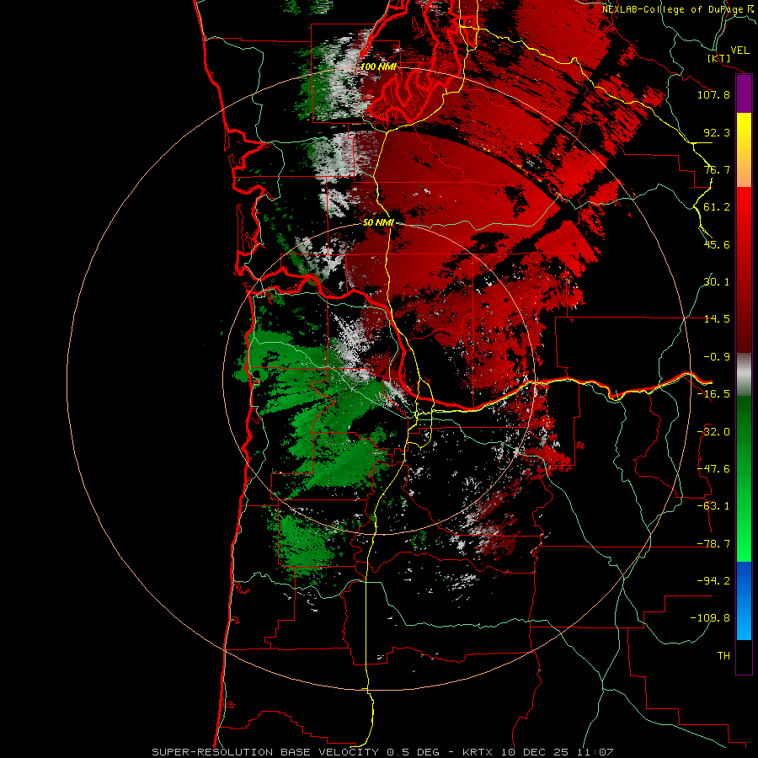The height and width of the screenshot is (758, 758).
Task: Click the -94.2 velocity legend value
Action: click(x=713, y=580)
